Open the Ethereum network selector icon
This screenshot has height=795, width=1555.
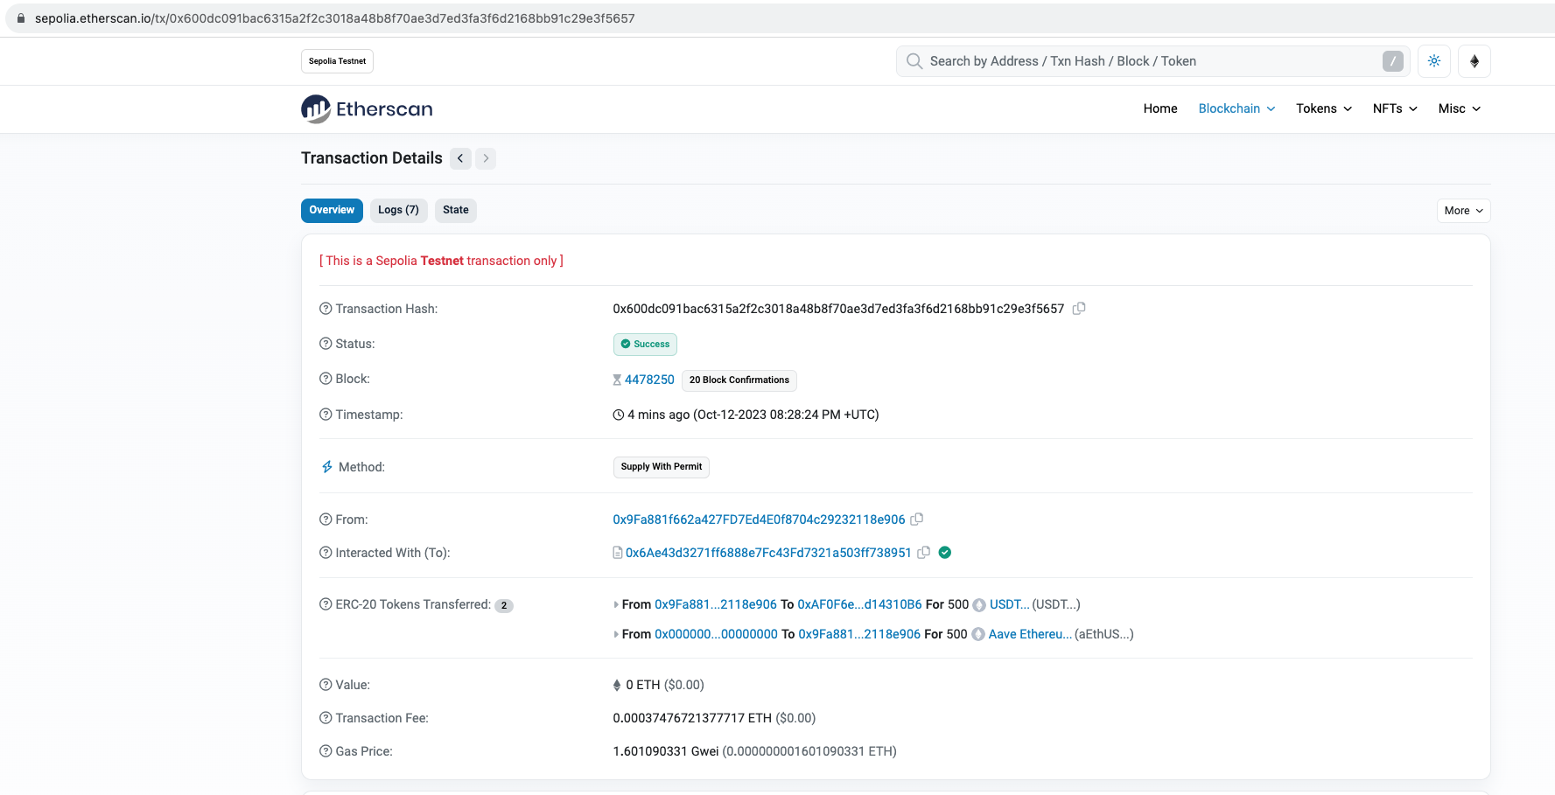point(1474,61)
